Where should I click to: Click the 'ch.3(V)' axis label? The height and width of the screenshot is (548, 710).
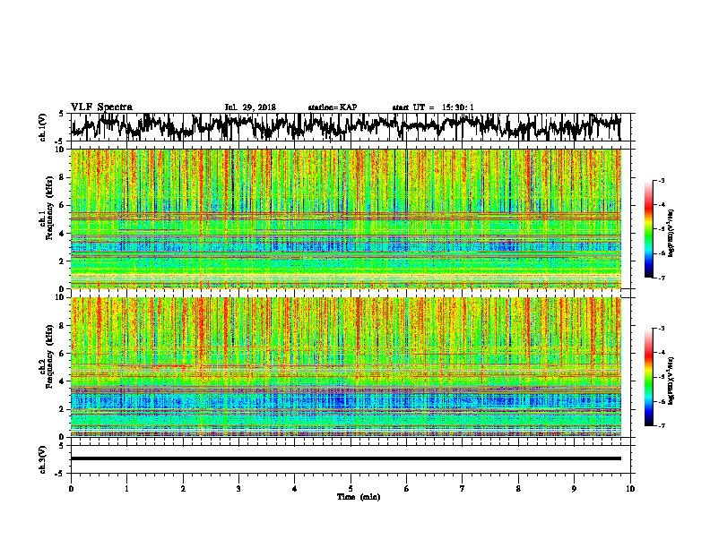(x=43, y=459)
